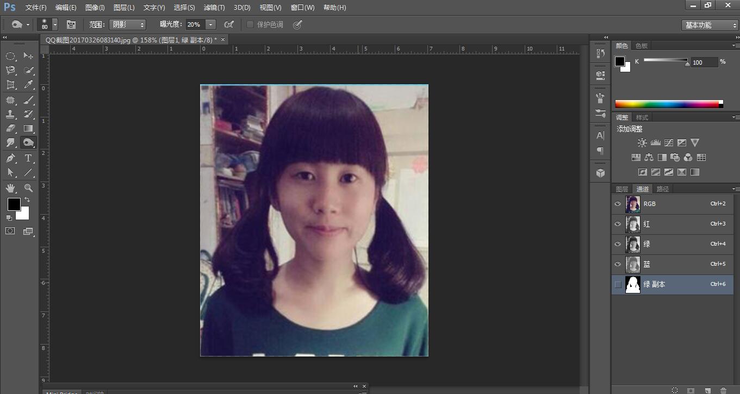Click the foreground color swatch in toolbox
This screenshot has height=394, width=740.
(14, 204)
